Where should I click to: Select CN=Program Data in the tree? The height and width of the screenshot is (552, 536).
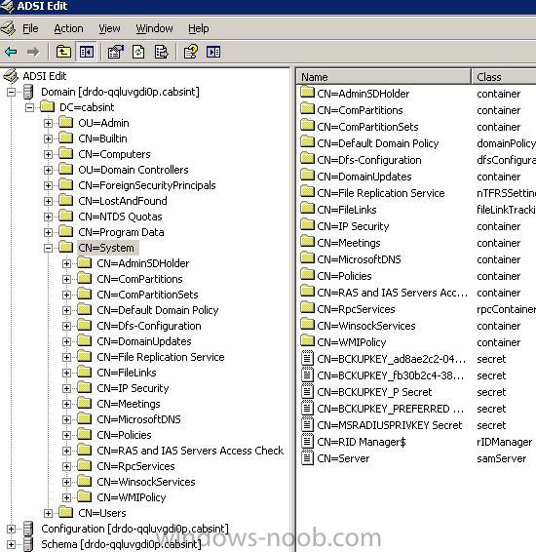click(x=121, y=232)
